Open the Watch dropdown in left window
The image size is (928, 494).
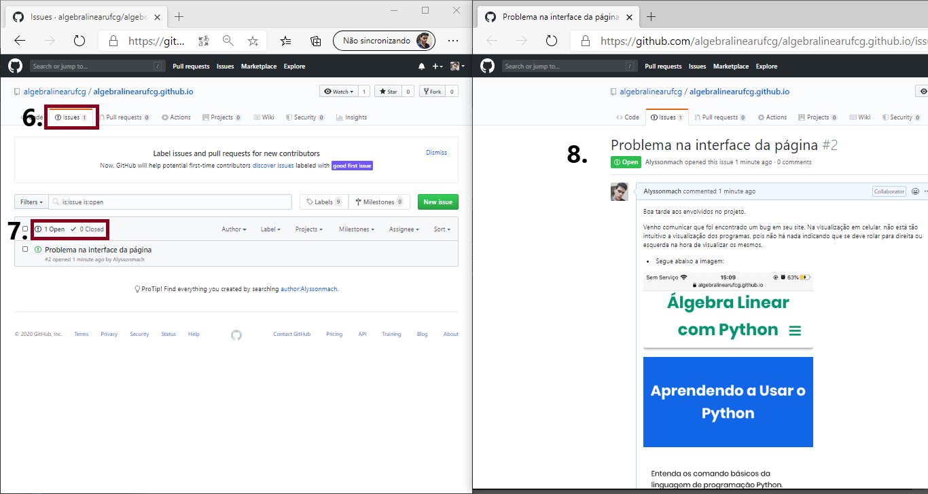point(338,92)
